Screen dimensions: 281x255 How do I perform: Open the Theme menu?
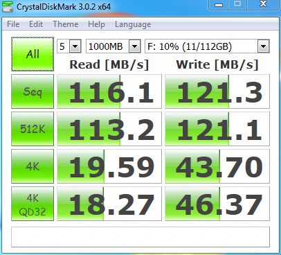coord(66,24)
